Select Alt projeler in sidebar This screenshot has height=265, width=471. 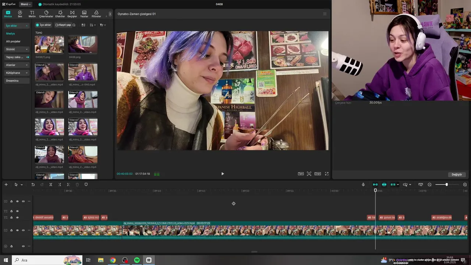(13, 41)
